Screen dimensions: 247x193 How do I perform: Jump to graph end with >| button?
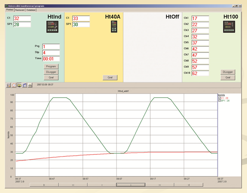[x=188, y=185]
